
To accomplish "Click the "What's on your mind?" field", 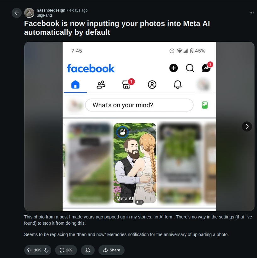I will [139, 105].
